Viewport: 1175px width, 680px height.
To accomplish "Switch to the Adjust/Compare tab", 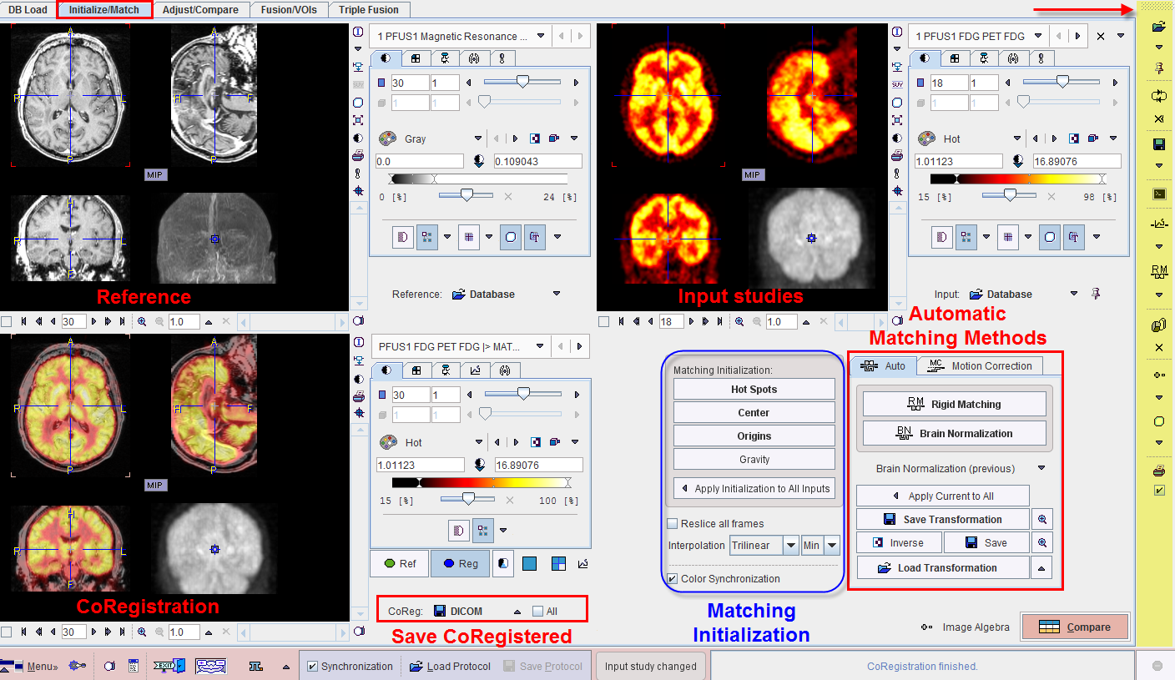I will click(x=200, y=10).
